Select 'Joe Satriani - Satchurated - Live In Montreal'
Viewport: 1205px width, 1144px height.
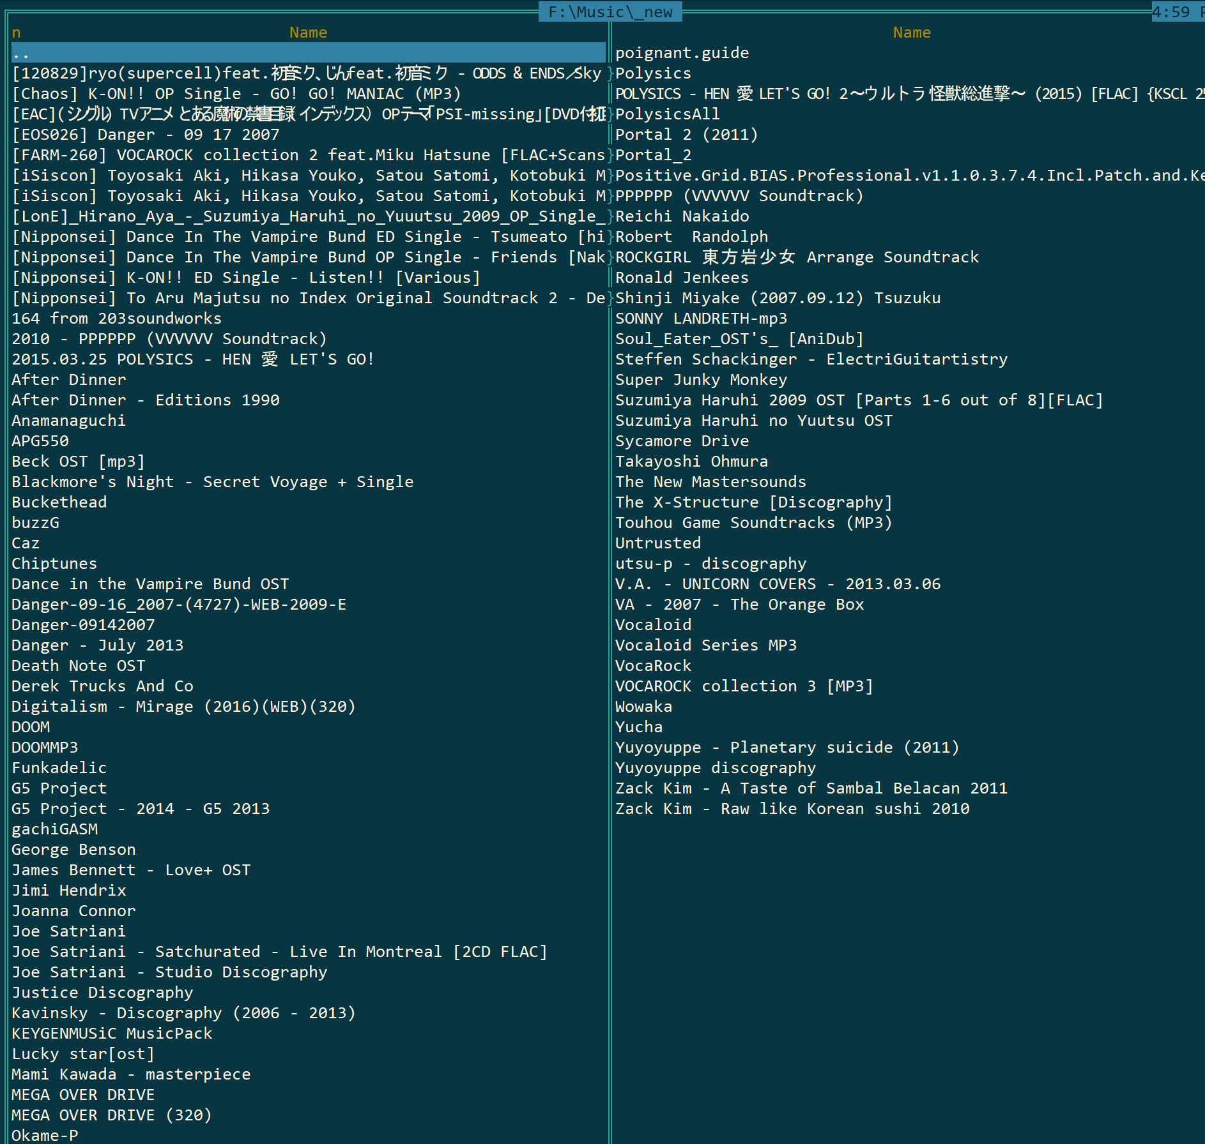coord(280,952)
